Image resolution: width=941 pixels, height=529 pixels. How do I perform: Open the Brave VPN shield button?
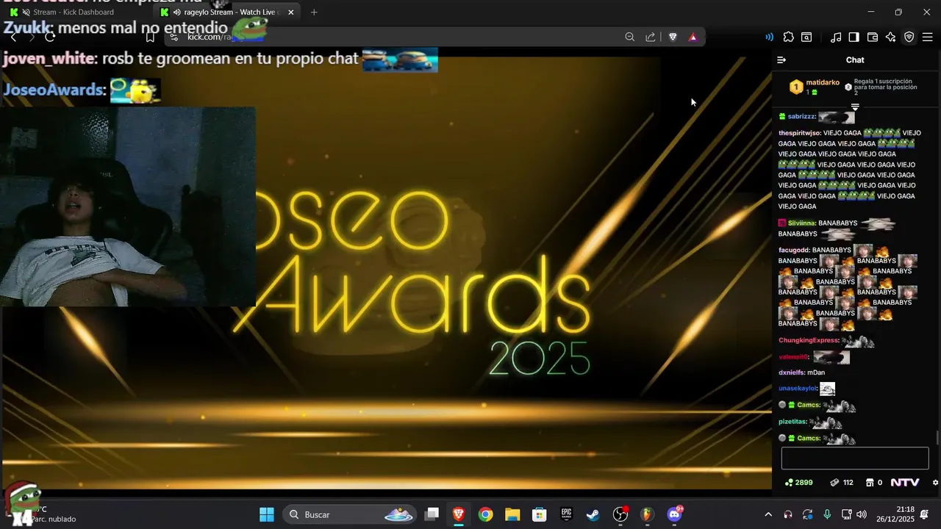pyautogui.click(x=909, y=37)
